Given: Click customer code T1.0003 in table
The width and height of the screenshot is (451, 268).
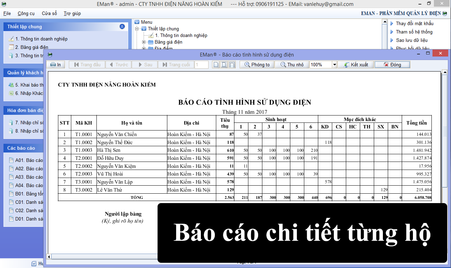Looking at the screenshot, I should [84, 150].
